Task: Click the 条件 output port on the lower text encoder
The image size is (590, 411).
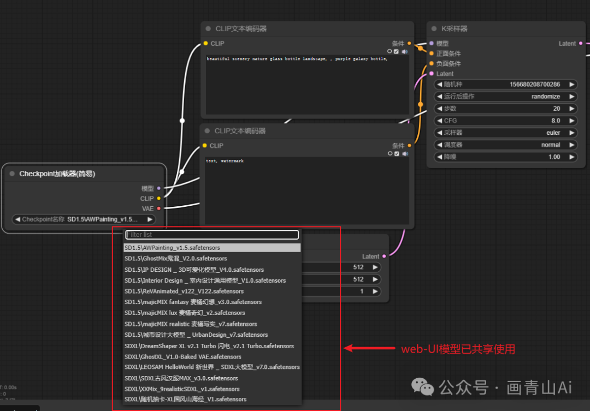Action: click(409, 146)
